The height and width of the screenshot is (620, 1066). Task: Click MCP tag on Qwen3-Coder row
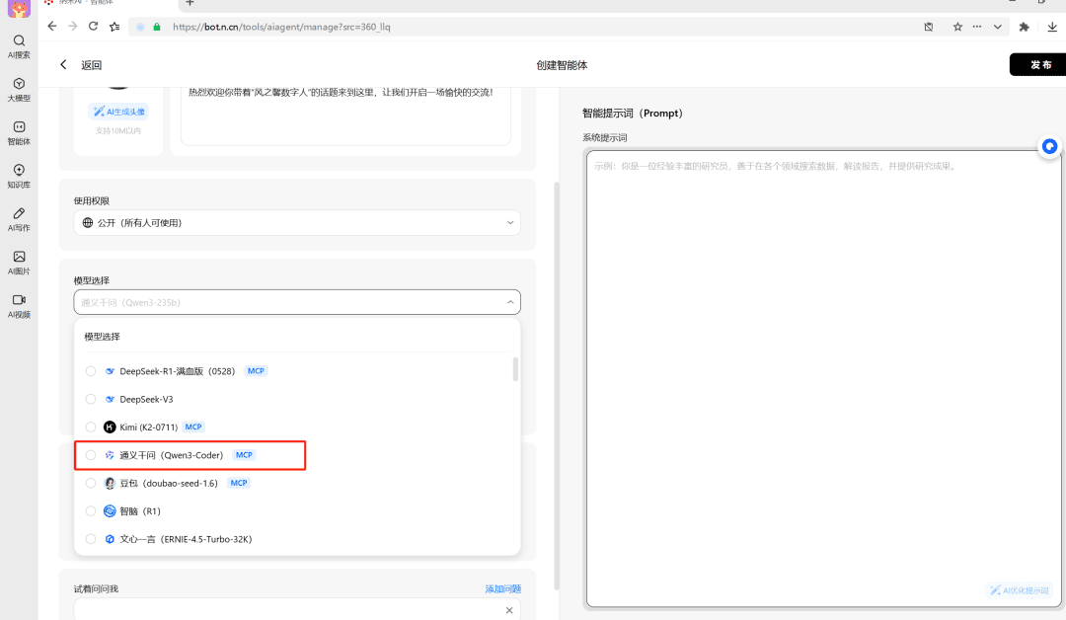pyautogui.click(x=244, y=455)
